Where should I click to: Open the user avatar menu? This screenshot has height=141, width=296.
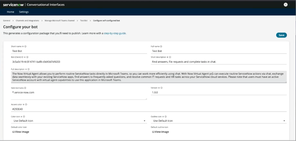coord(285,5)
